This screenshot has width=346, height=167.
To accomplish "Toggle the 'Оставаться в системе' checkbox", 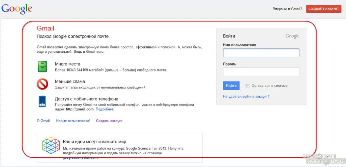I will click(248, 86).
